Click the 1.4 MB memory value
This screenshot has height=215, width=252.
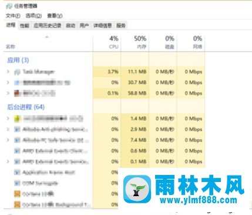pos(139,118)
